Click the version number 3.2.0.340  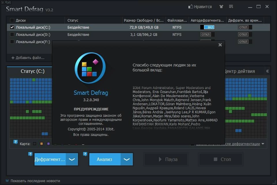pyautogui.click(x=91, y=100)
